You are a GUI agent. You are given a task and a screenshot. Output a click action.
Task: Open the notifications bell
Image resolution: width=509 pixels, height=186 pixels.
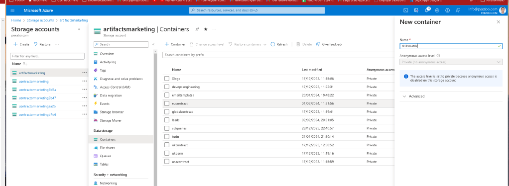427,10
